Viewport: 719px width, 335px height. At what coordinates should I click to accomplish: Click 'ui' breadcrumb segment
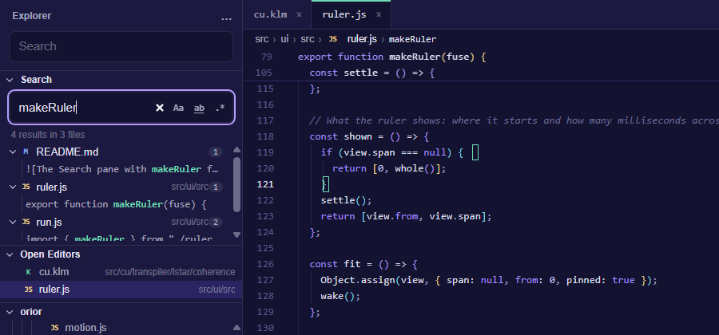coord(284,39)
